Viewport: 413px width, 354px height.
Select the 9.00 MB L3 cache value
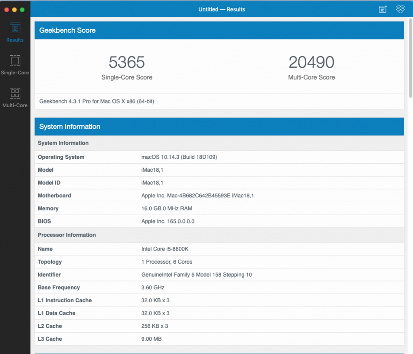pos(151,339)
